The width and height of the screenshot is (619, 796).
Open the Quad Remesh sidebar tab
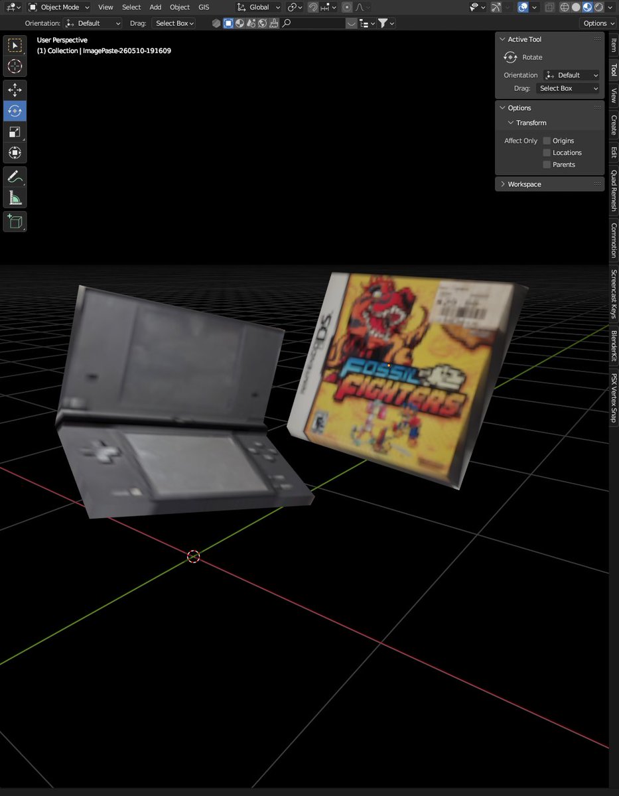coord(614,191)
